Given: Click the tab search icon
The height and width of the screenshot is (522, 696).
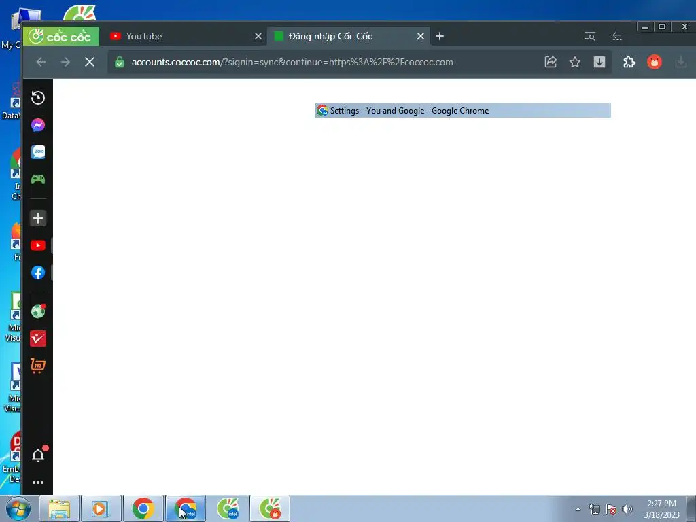Looking at the screenshot, I should (589, 37).
